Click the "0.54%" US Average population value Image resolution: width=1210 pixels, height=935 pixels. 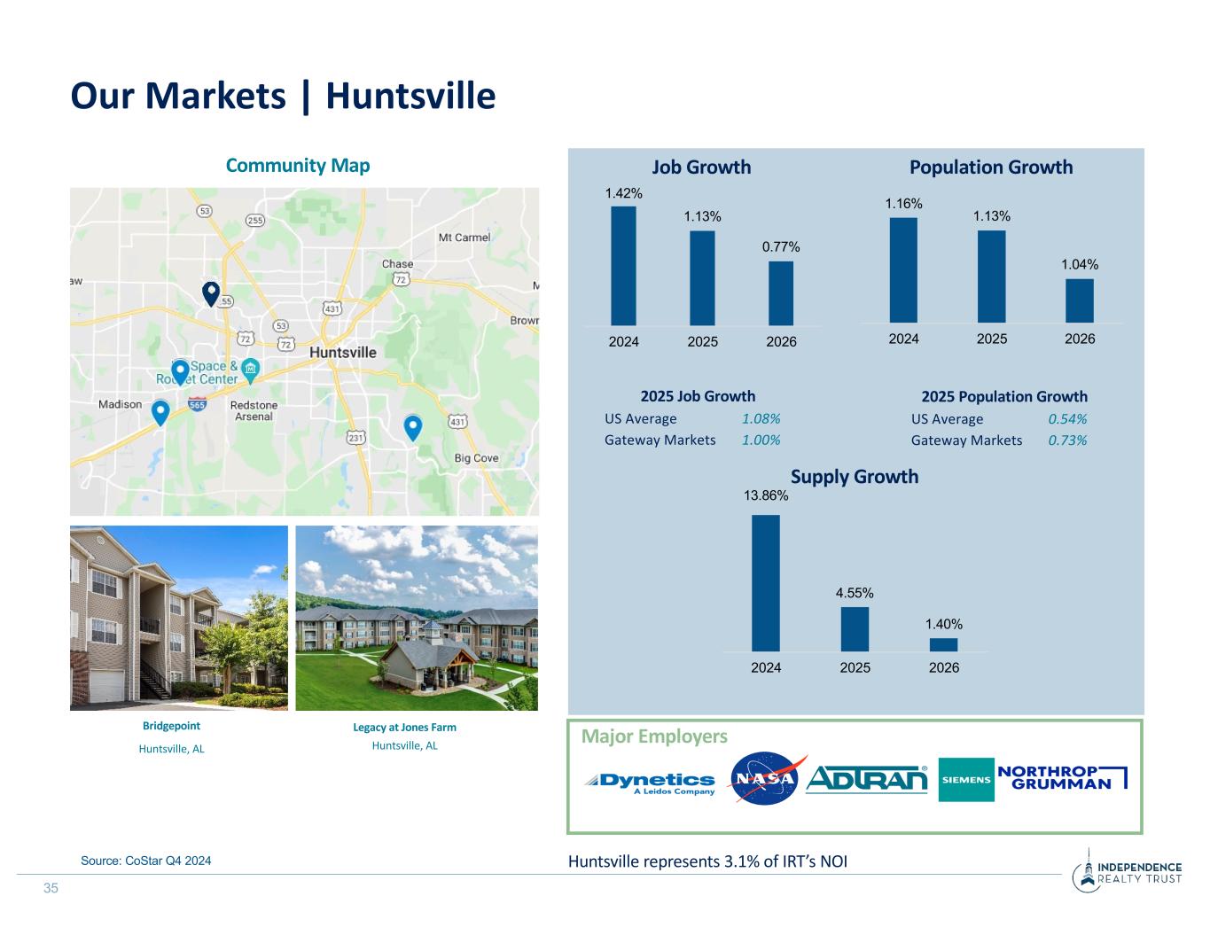click(x=1068, y=418)
